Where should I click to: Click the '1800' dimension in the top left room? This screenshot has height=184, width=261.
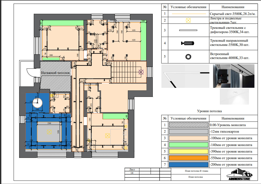[51, 55]
